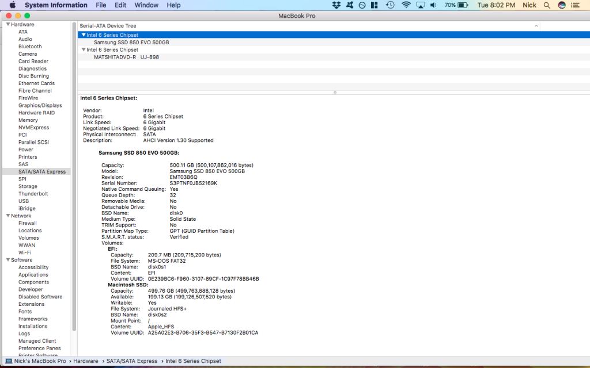Select FireWire in the sidebar
This screenshot has height=368, width=590.
tap(28, 98)
